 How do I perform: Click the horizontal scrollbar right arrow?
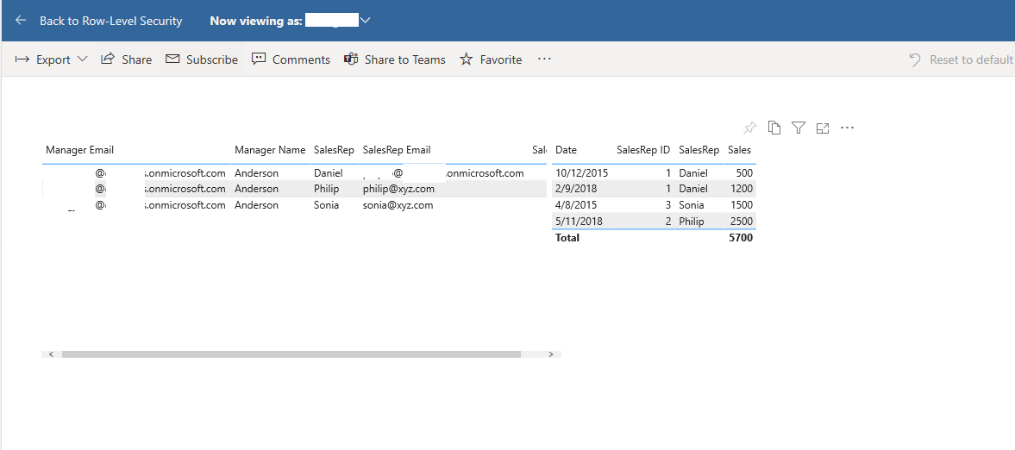point(551,354)
